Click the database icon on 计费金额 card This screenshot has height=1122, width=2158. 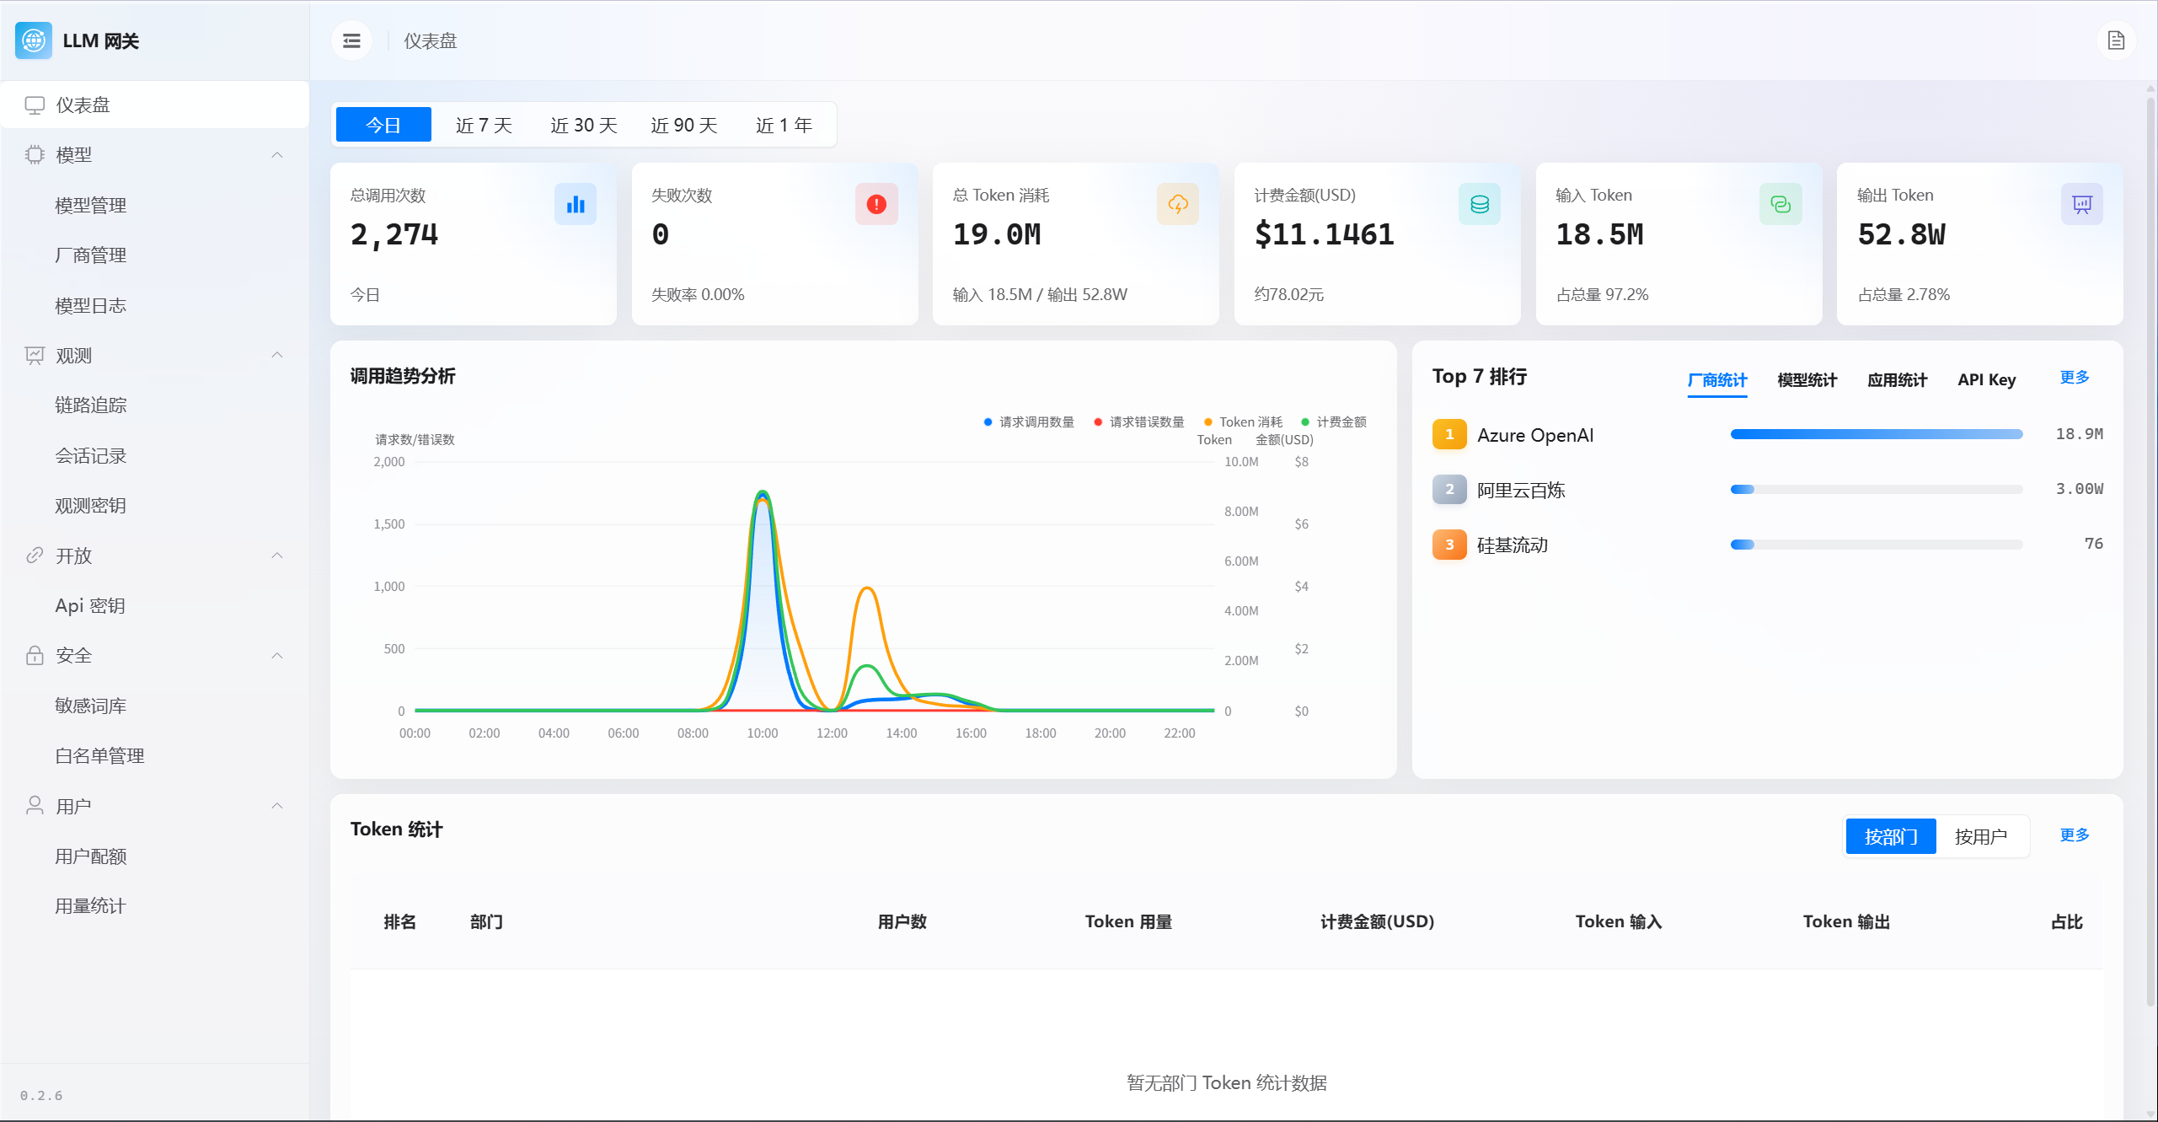point(1480,204)
